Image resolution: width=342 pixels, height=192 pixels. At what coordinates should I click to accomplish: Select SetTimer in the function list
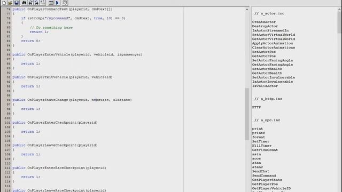[x=261, y=141]
